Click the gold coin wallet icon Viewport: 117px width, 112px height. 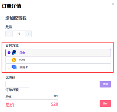(x=14, y=60)
